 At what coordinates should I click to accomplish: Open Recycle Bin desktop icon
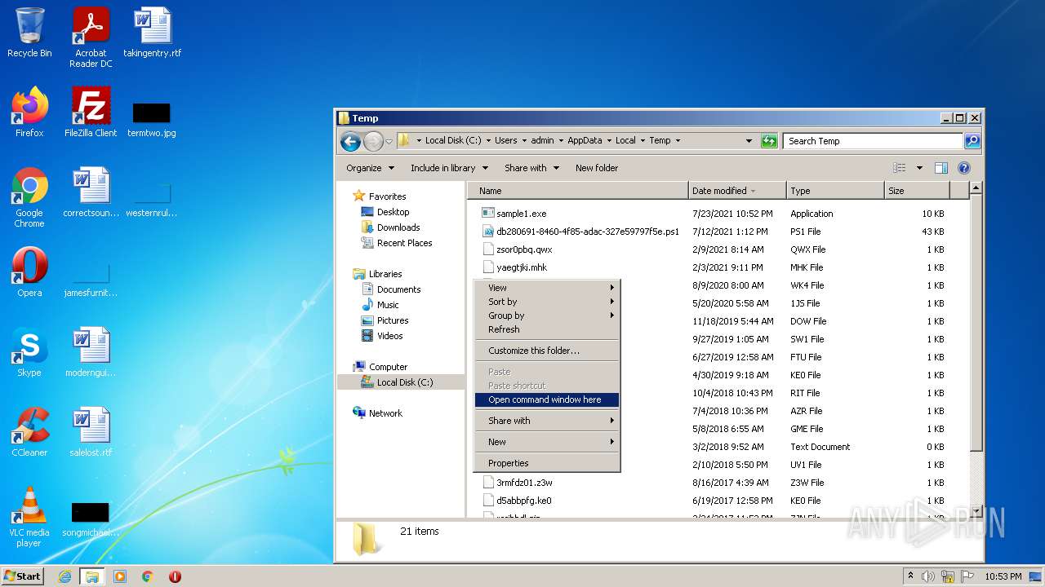click(x=29, y=33)
